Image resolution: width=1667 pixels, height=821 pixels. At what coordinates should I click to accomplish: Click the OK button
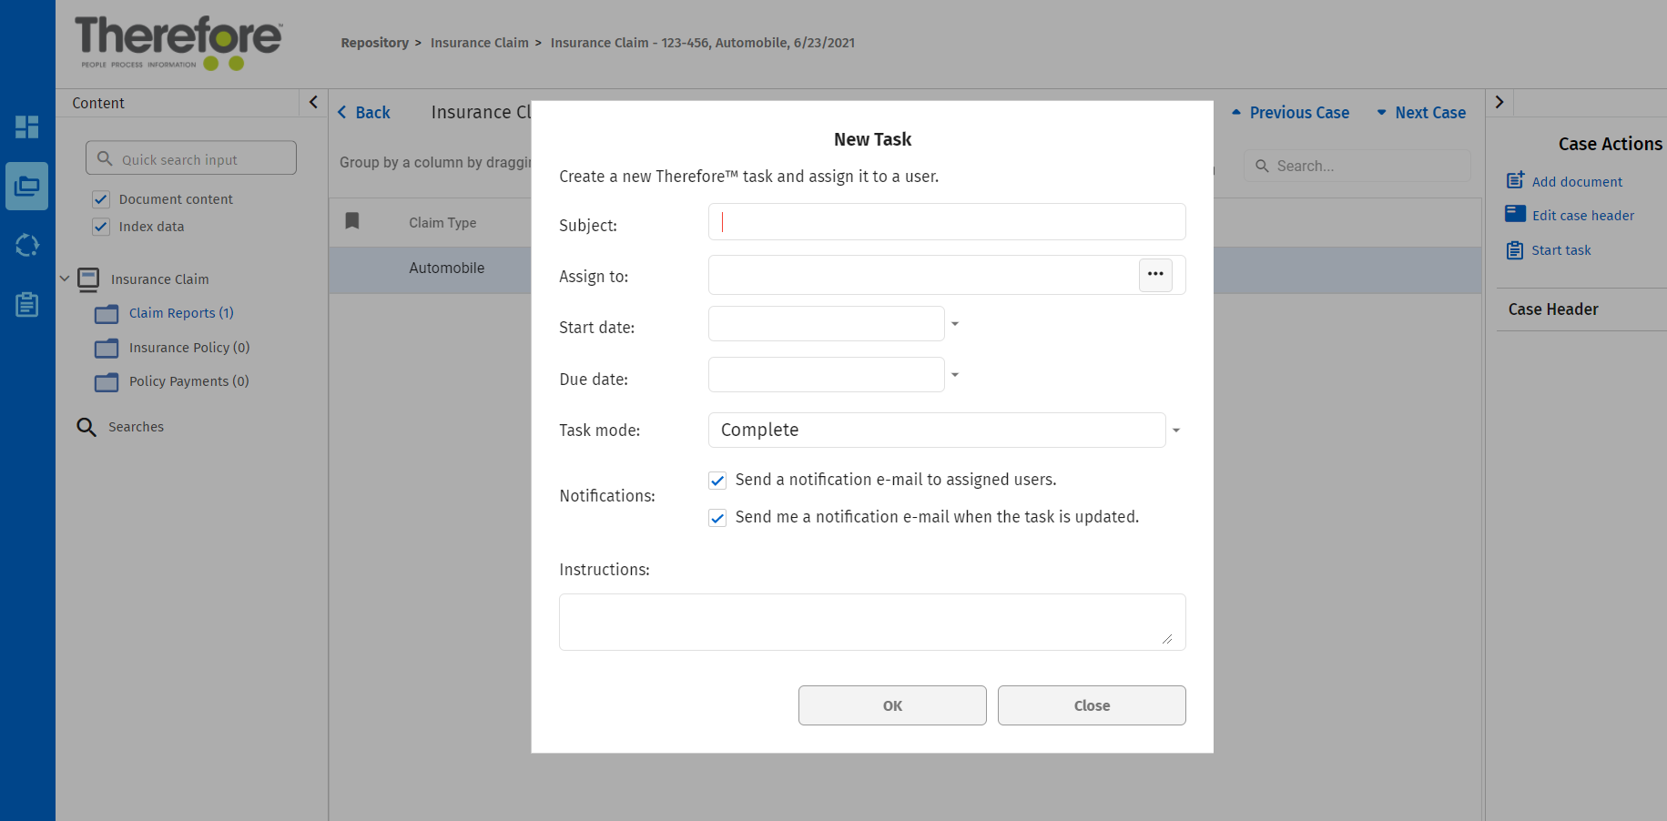tap(891, 705)
